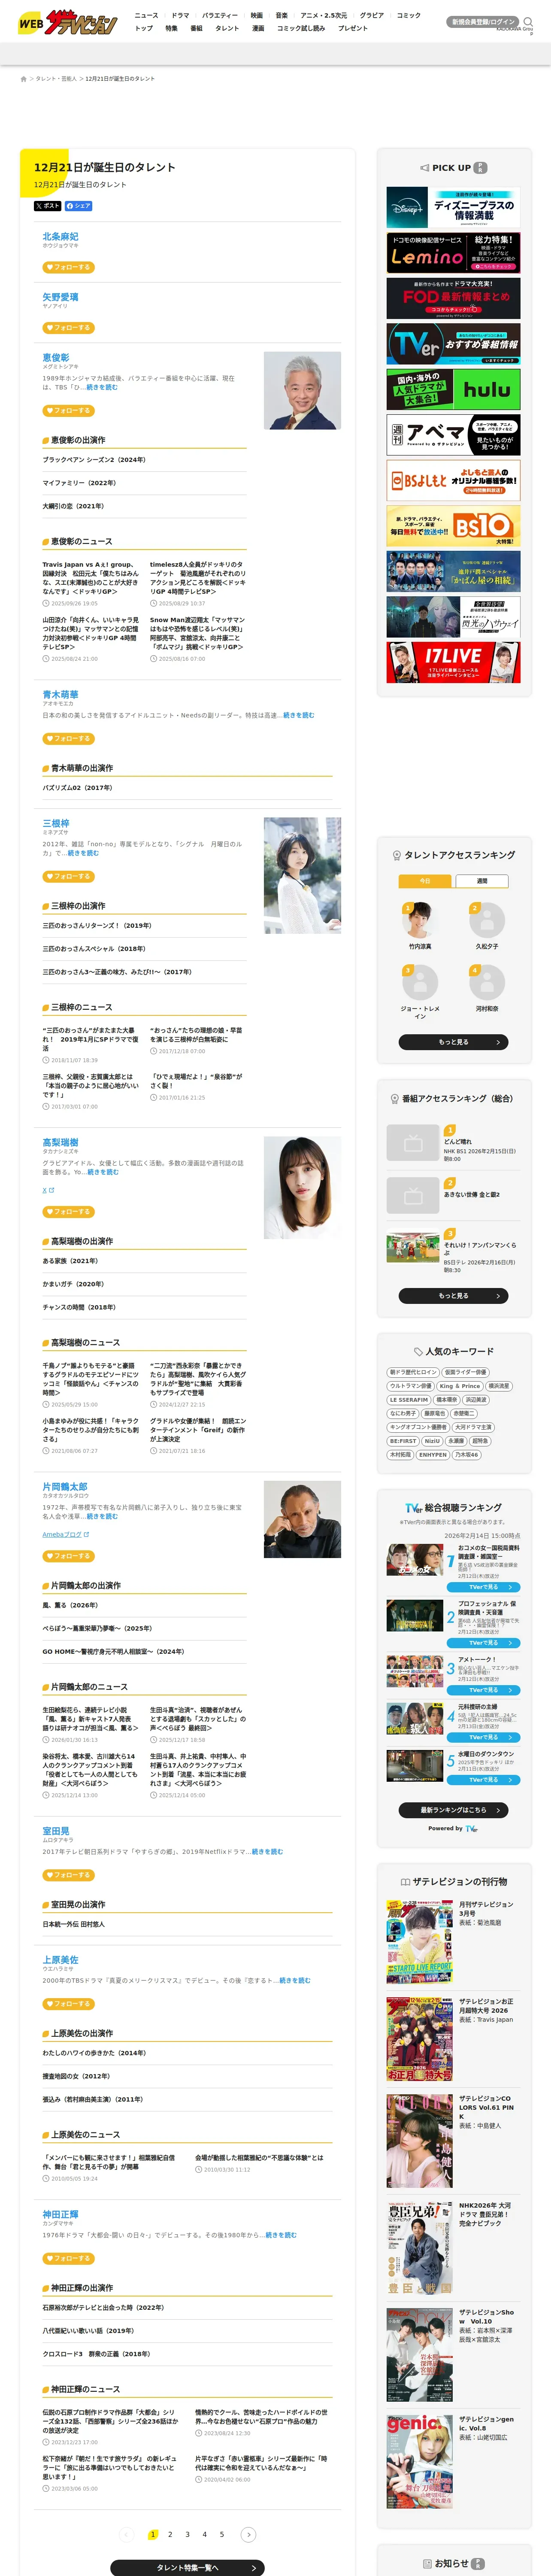
Task: Expand 恵俊彰 bio with 続きを読む
Action: pos(102,387)
